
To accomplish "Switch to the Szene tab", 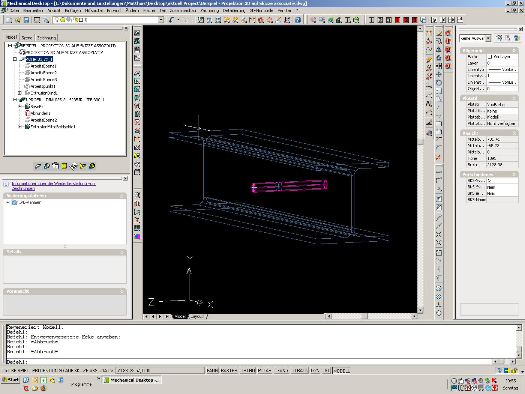I will coord(27,38).
